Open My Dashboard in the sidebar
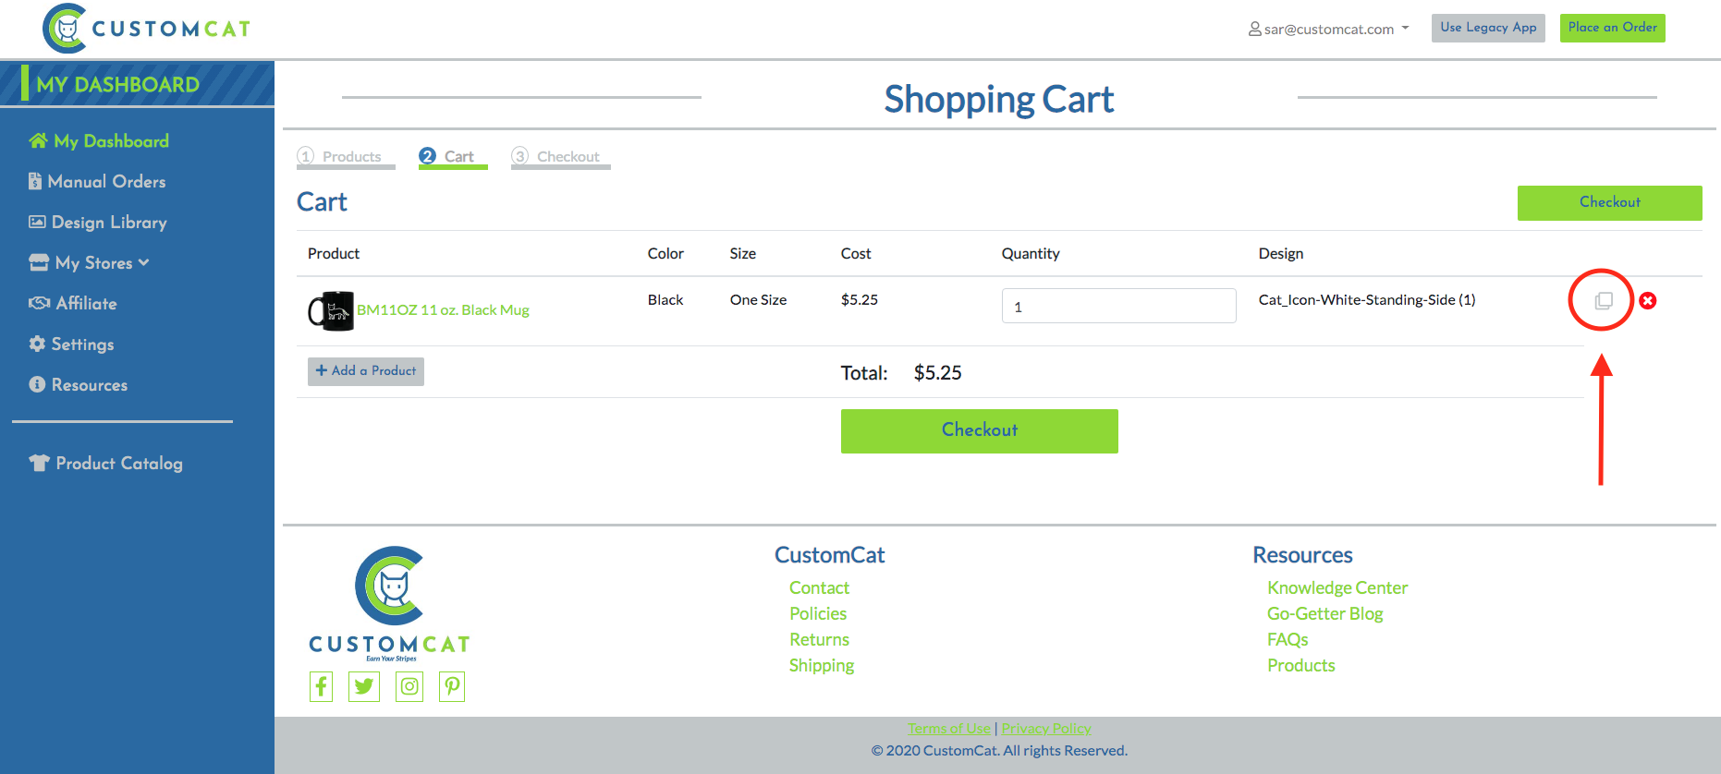1721x774 pixels. click(99, 141)
